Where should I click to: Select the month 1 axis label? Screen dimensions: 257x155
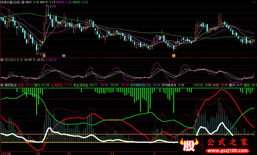155,153
